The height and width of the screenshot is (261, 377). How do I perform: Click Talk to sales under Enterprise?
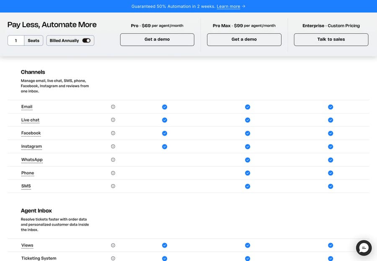click(331, 40)
